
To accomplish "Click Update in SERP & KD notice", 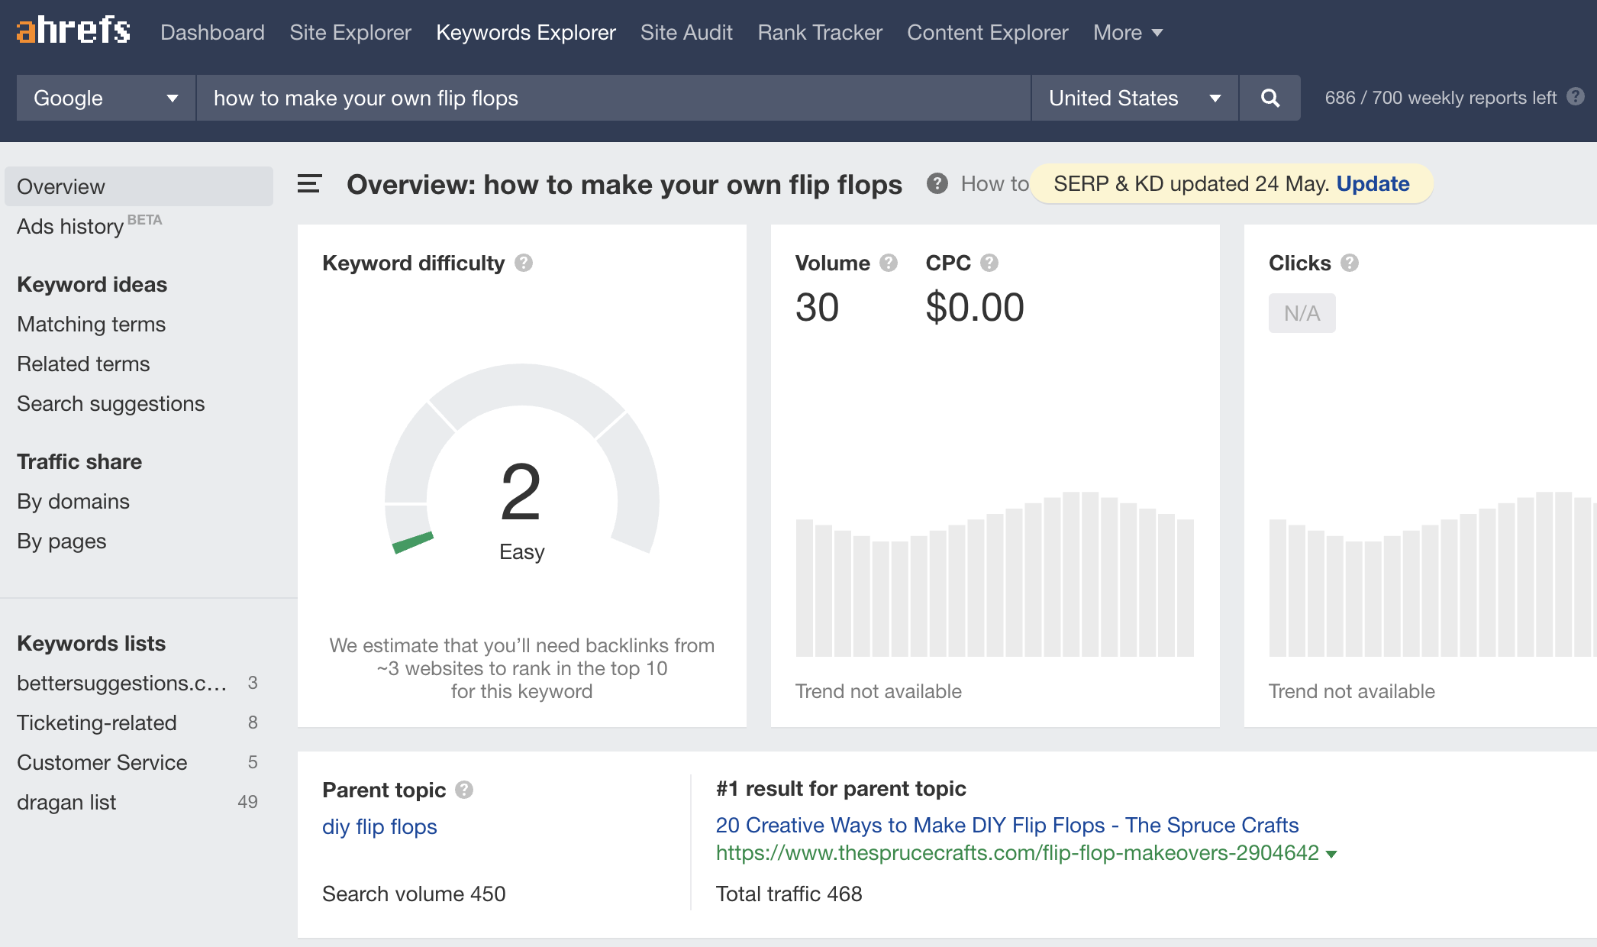I will pyautogui.click(x=1373, y=183).
